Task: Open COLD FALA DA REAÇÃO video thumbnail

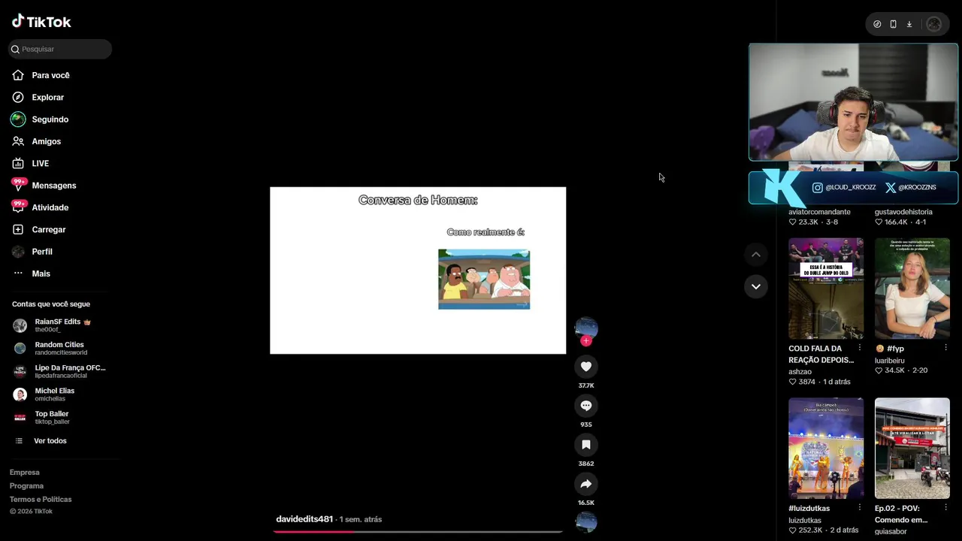Action: click(x=826, y=289)
